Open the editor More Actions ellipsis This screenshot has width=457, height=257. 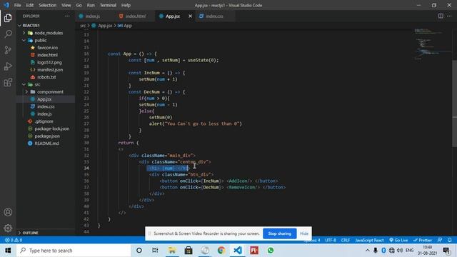point(449,16)
